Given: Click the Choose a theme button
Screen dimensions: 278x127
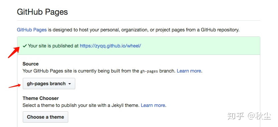Looking at the screenshot, I should click(45, 117).
